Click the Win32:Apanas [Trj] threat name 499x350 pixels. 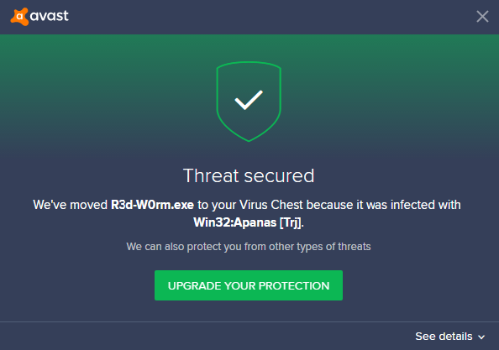248,222
